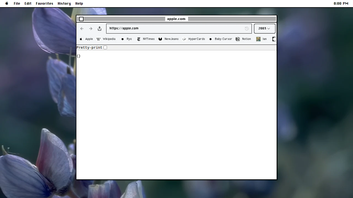Screen dimensions: 353x198
Task: Open the Edit menu
Action: (x=28, y=4)
